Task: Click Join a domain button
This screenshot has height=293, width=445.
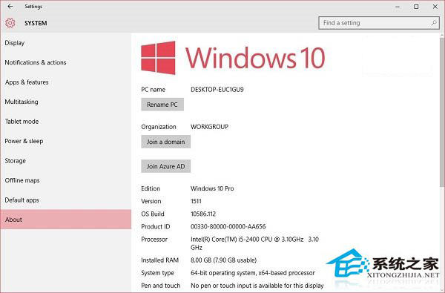Action: coord(165,142)
